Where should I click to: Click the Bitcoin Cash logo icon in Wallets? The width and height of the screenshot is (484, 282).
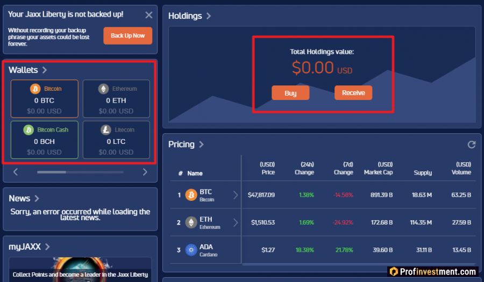pos(29,130)
